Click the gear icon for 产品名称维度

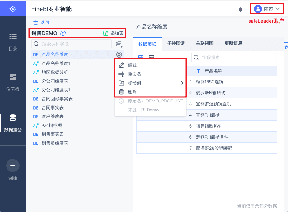pyautogui.click(x=119, y=55)
